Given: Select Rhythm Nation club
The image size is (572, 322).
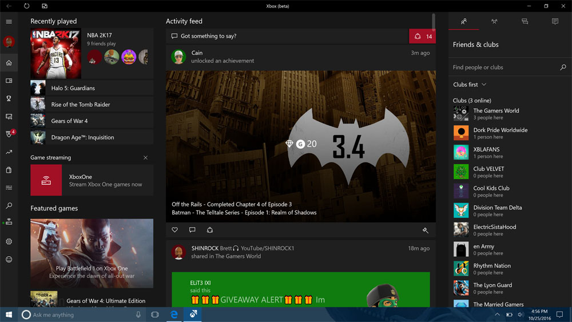Looking at the screenshot, I should click(510, 269).
